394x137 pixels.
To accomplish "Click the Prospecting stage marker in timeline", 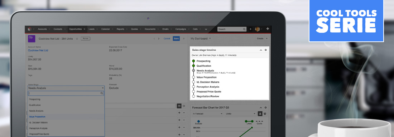I will point(193,61).
